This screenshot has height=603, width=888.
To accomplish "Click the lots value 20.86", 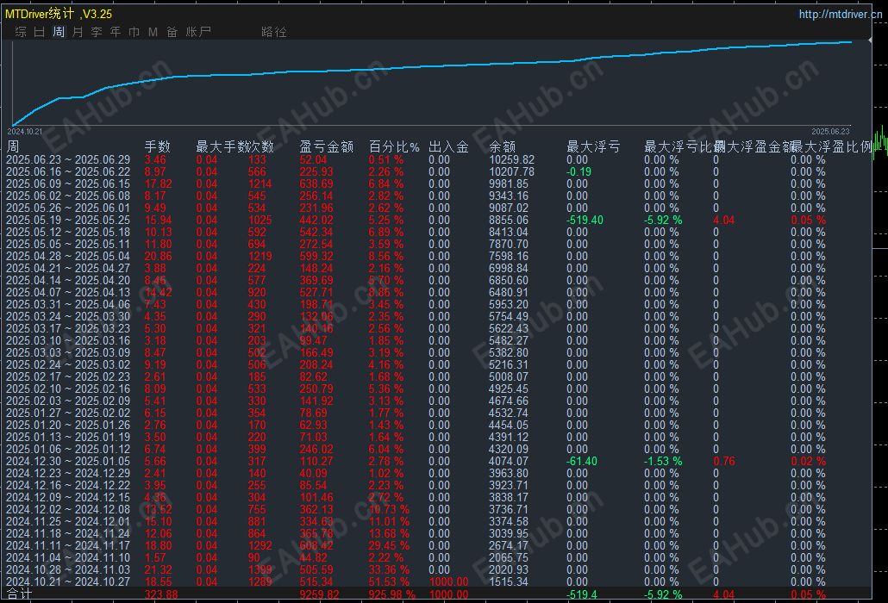I will pos(158,256).
